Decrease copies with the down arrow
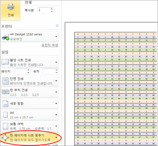 tap(52, 11)
